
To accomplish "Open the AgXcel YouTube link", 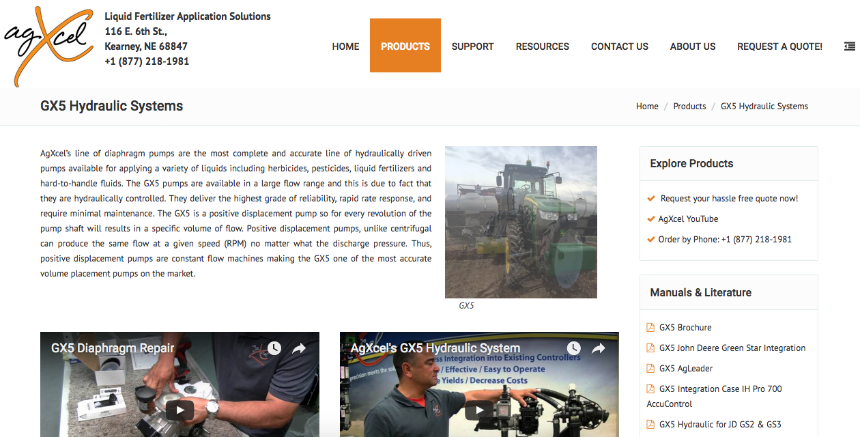I will [688, 219].
